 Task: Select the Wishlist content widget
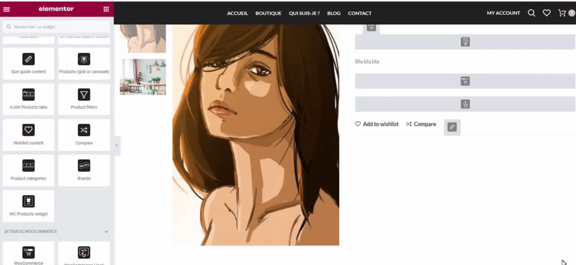pyautogui.click(x=28, y=135)
